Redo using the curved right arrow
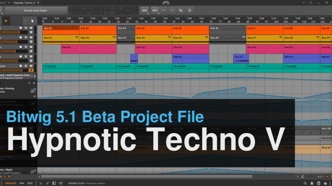Image resolution: width=332 pixels, height=186 pixels. [x=172, y=11]
